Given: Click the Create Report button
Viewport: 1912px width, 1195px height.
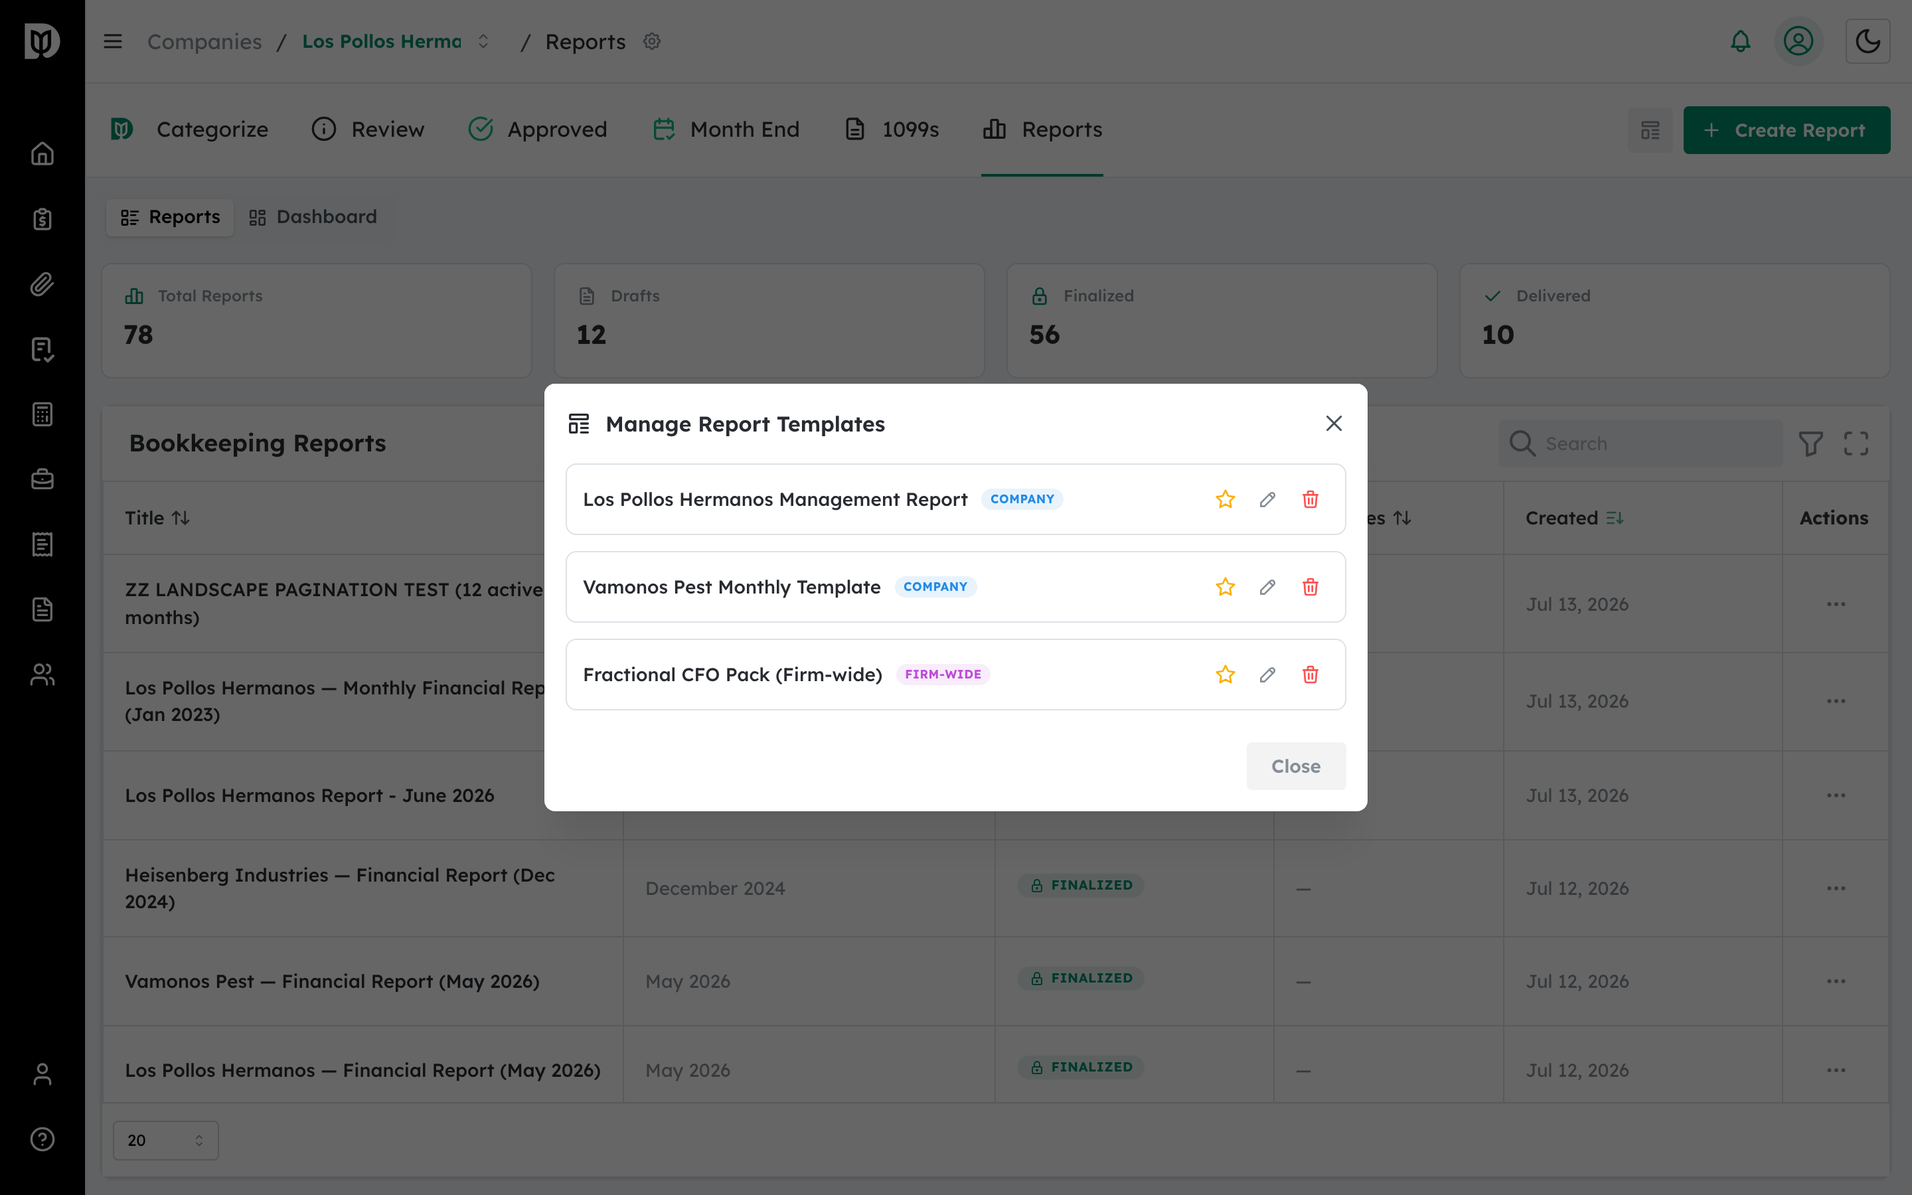Looking at the screenshot, I should pyautogui.click(x=1787, y=130).
